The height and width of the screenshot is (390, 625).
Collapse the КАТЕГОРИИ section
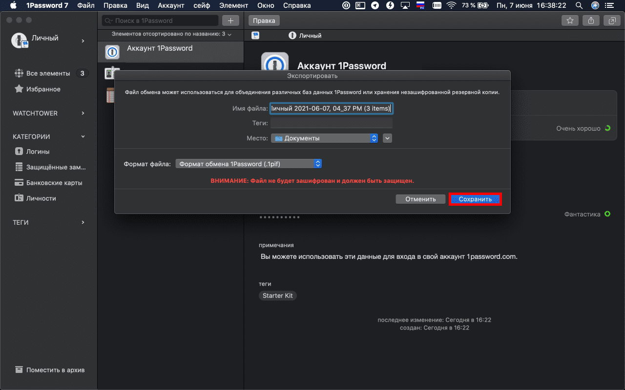pyautogui.click(x=83, y=137)
